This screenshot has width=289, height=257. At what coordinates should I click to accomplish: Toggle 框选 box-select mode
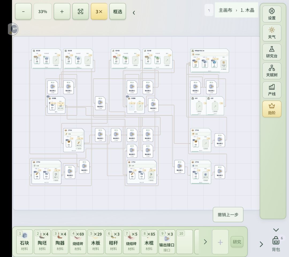(x=117, y=12)
